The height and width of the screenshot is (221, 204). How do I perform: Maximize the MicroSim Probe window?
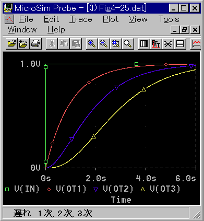tap(184, 8)
